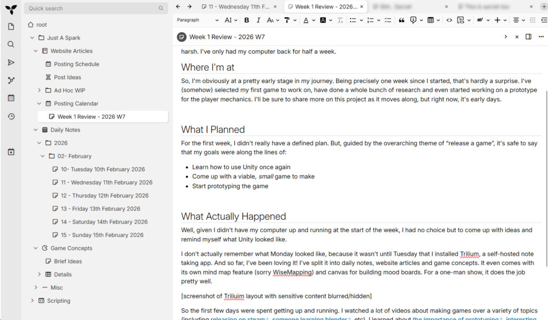Click the note type icon beside the title
The width and height of the screenshot is (548, 320).
[182, 37]
